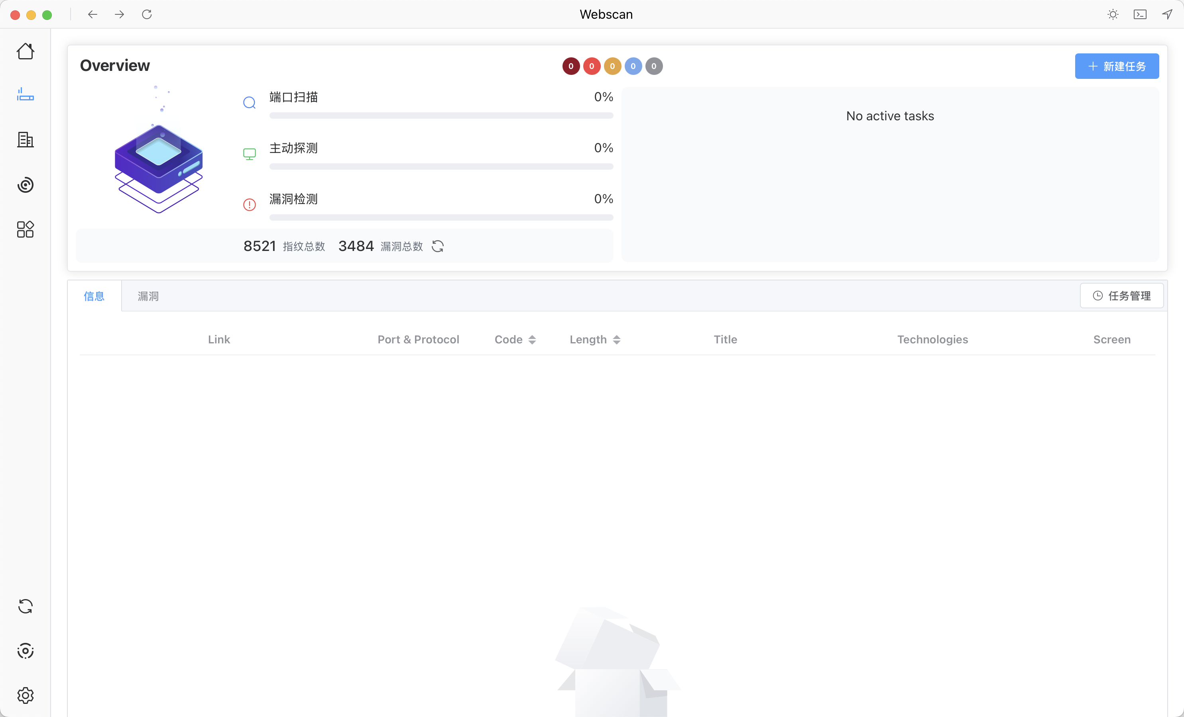The height and width of the screenshot is (717, 1184).
Task: Open the home page from sidebar
Action: pos(25,51)
